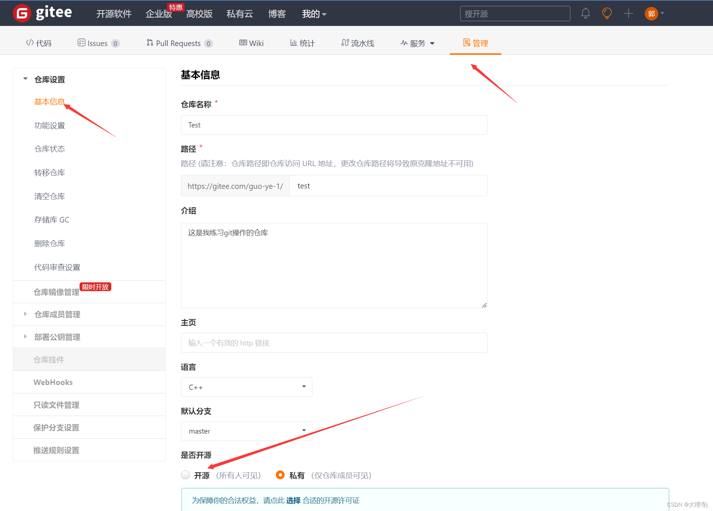Open 清空仓库 in the sidebar
The width and height of the screenshot is (713, 511).
tap(50, 196)
